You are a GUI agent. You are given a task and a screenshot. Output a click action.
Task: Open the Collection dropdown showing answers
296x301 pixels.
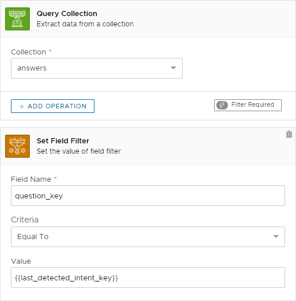97,68
